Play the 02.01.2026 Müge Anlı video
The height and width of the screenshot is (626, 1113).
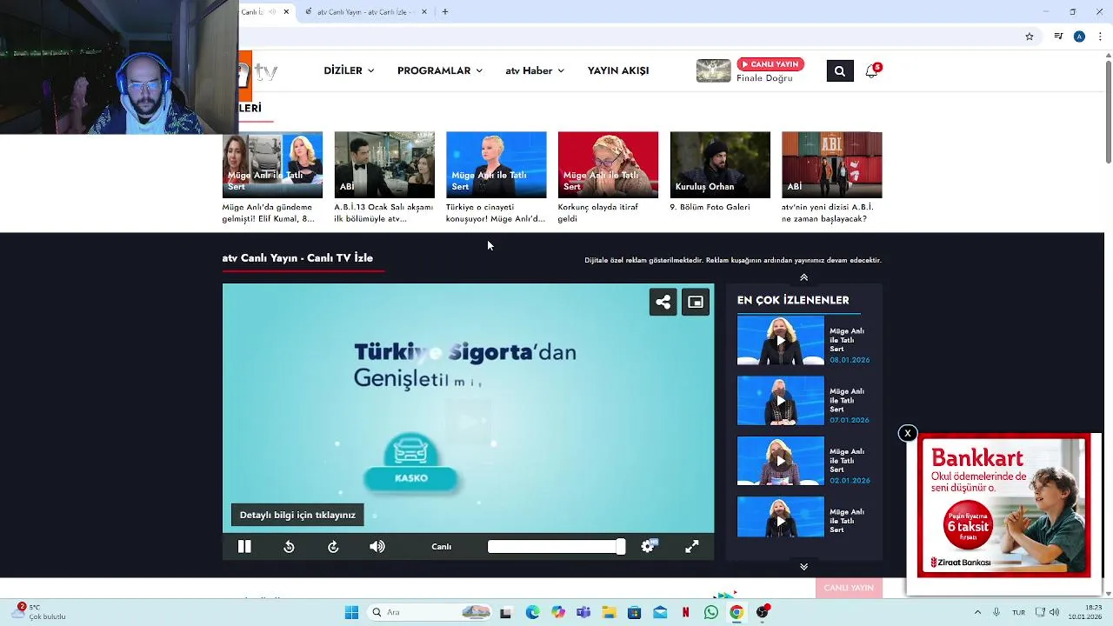click(781, 461)
